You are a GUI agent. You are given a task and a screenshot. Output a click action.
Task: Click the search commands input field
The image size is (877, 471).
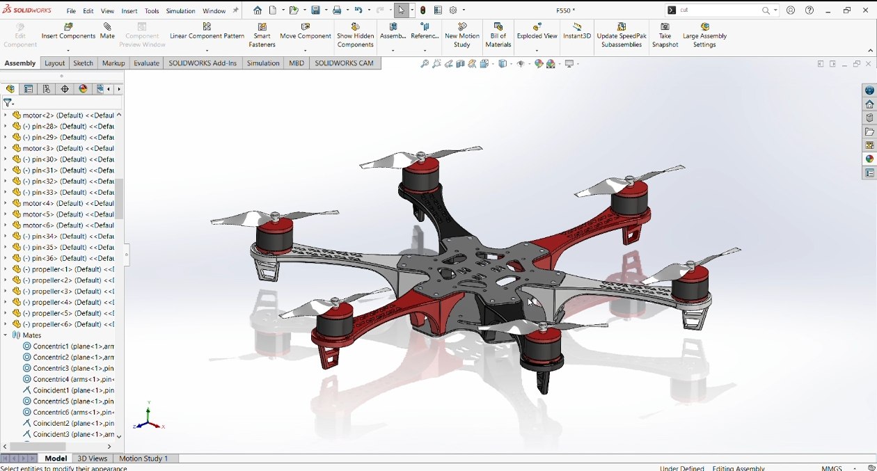coord(718,10)
